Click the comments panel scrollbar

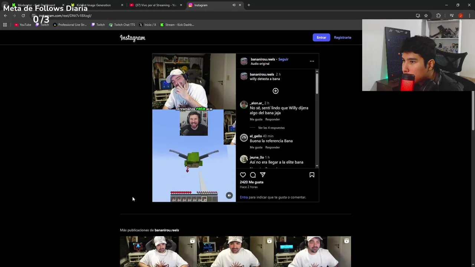point(317,83)
